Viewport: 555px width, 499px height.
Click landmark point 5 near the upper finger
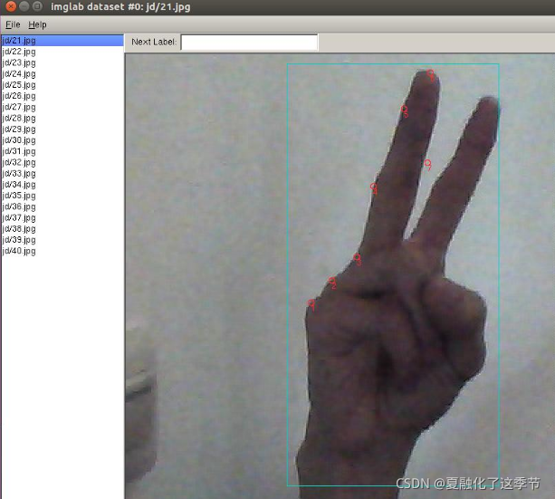click(404, 109)
